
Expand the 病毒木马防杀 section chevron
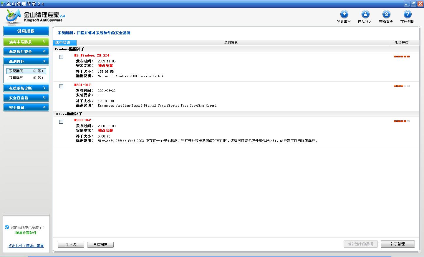tap(44, 42)
